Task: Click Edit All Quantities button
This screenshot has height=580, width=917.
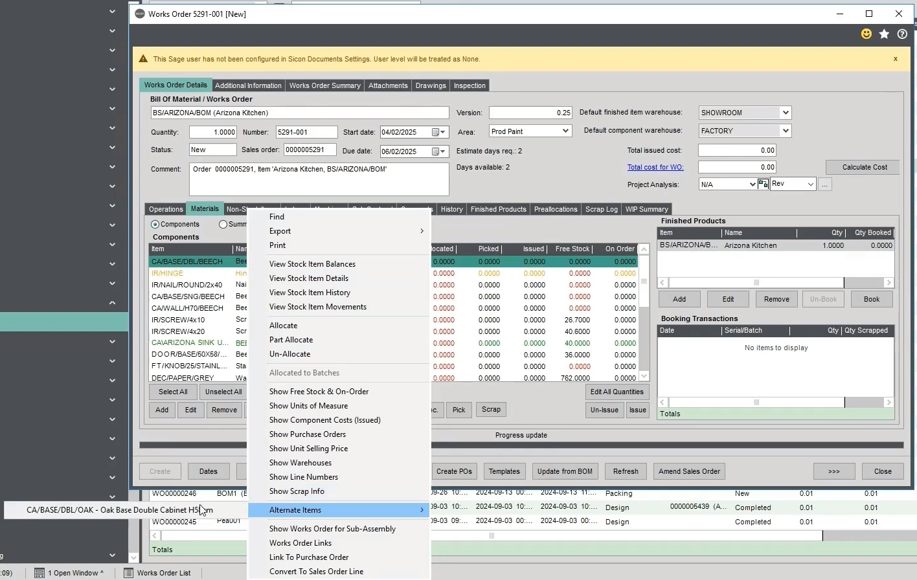Action: tap(617, 392)
